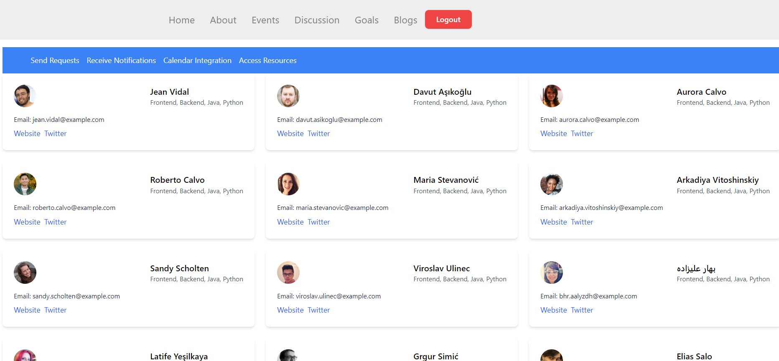
Task: Click Davut Aşıkoğlu's avatar
Action: tap(288, 96)
